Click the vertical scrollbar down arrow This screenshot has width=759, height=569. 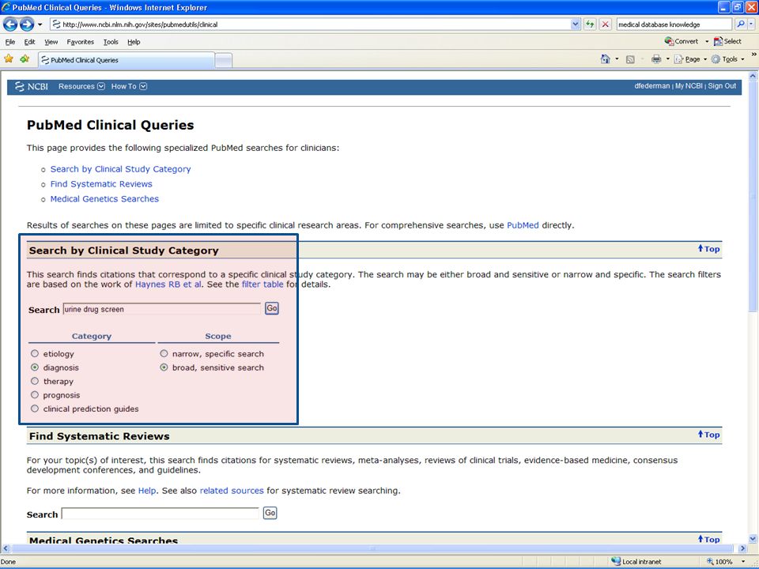753,538
